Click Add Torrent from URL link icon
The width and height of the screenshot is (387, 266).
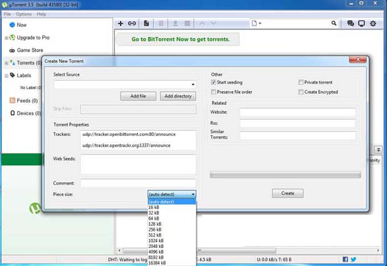coord(132,23)
